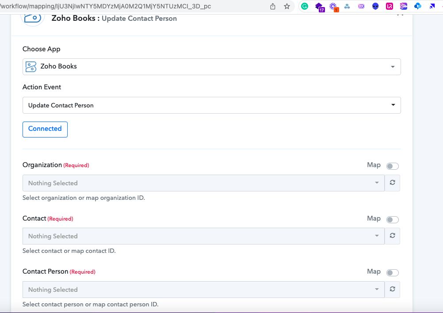Image resolution: width=443 pixels, height=313 pixels.
Task: Click 'Select organization or map organization ID.' text
Action: 84,198
